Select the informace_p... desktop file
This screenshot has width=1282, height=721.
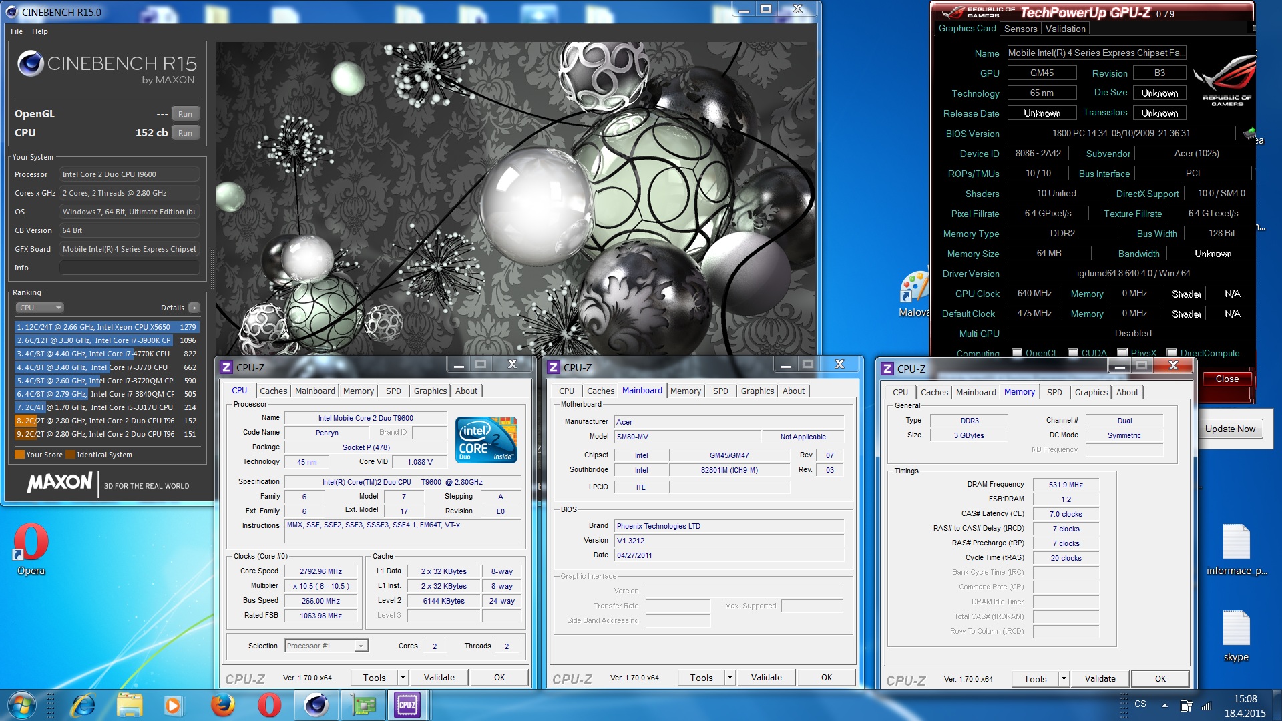pyautogui.click(x=1236, y=550)
